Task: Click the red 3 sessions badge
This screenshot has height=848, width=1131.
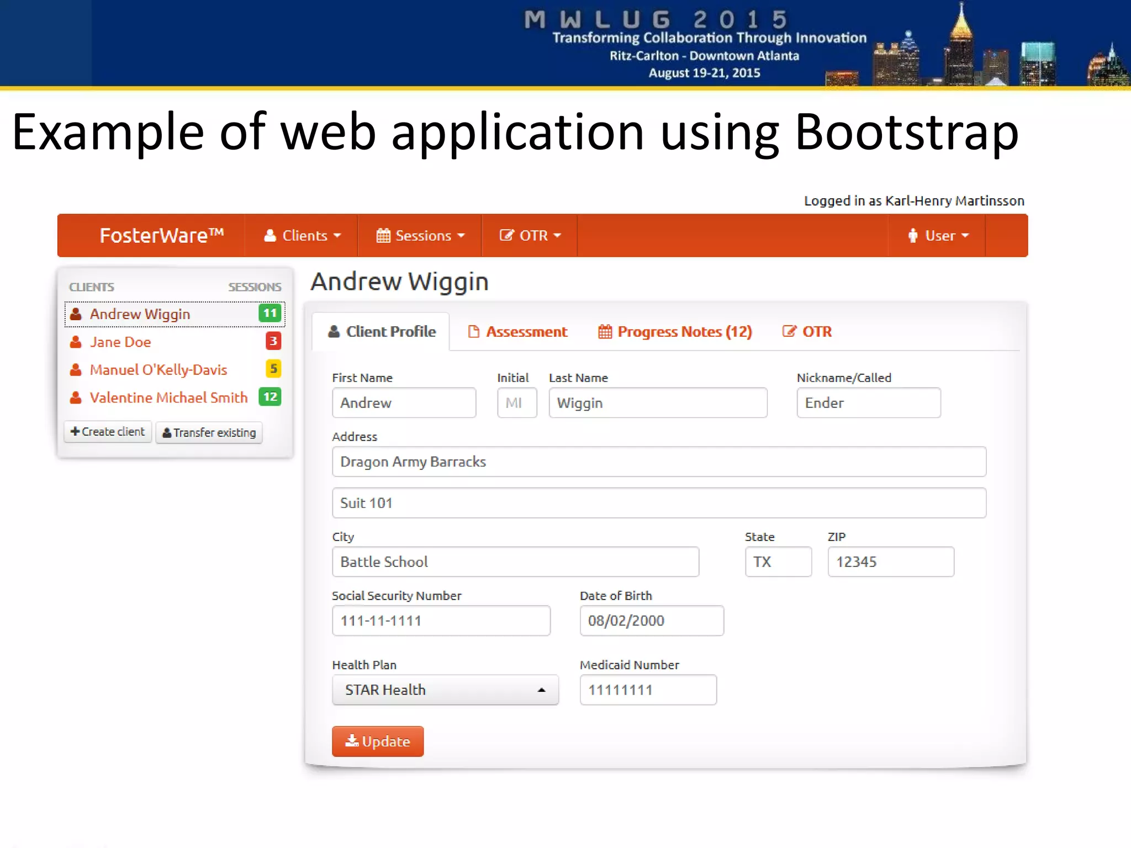Action: click(273, 341)
